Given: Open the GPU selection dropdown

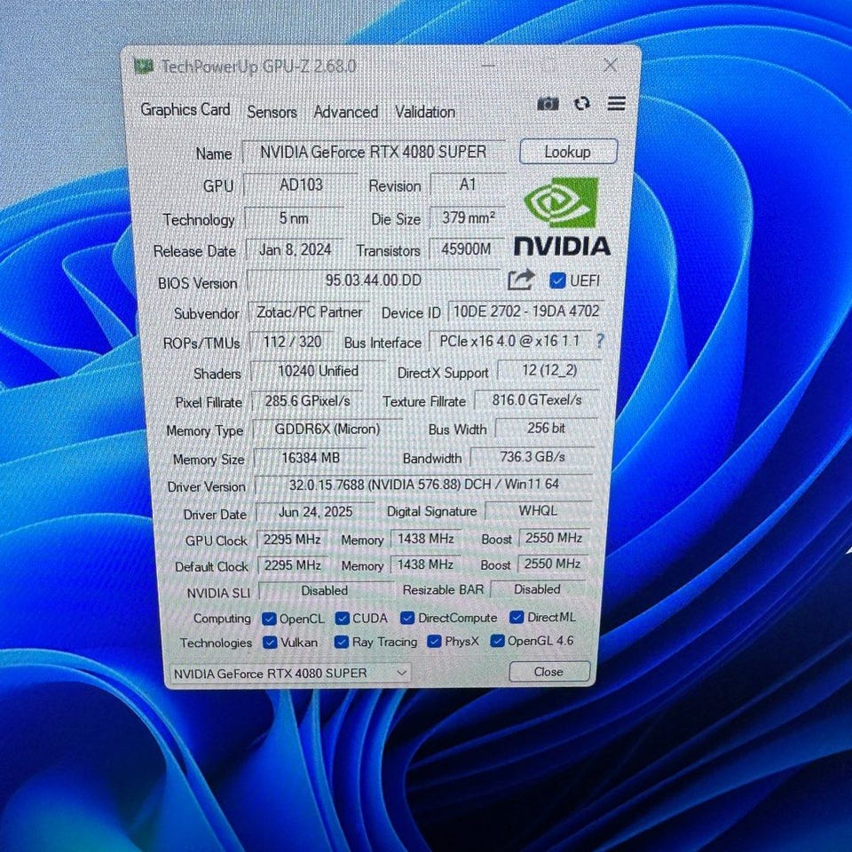Looking at the screenshot, I should 290,674.
